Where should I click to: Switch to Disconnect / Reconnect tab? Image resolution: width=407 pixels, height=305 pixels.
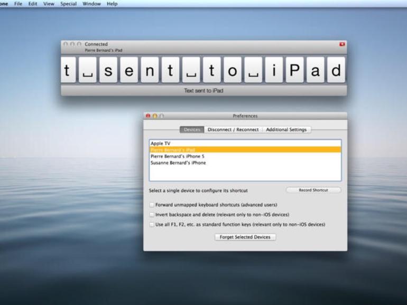[x=233, y=130]
